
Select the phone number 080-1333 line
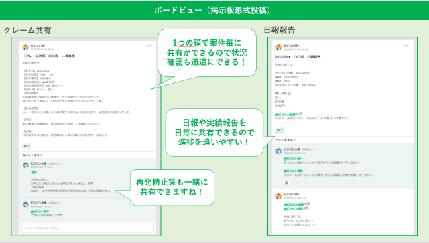coord(44,86)
